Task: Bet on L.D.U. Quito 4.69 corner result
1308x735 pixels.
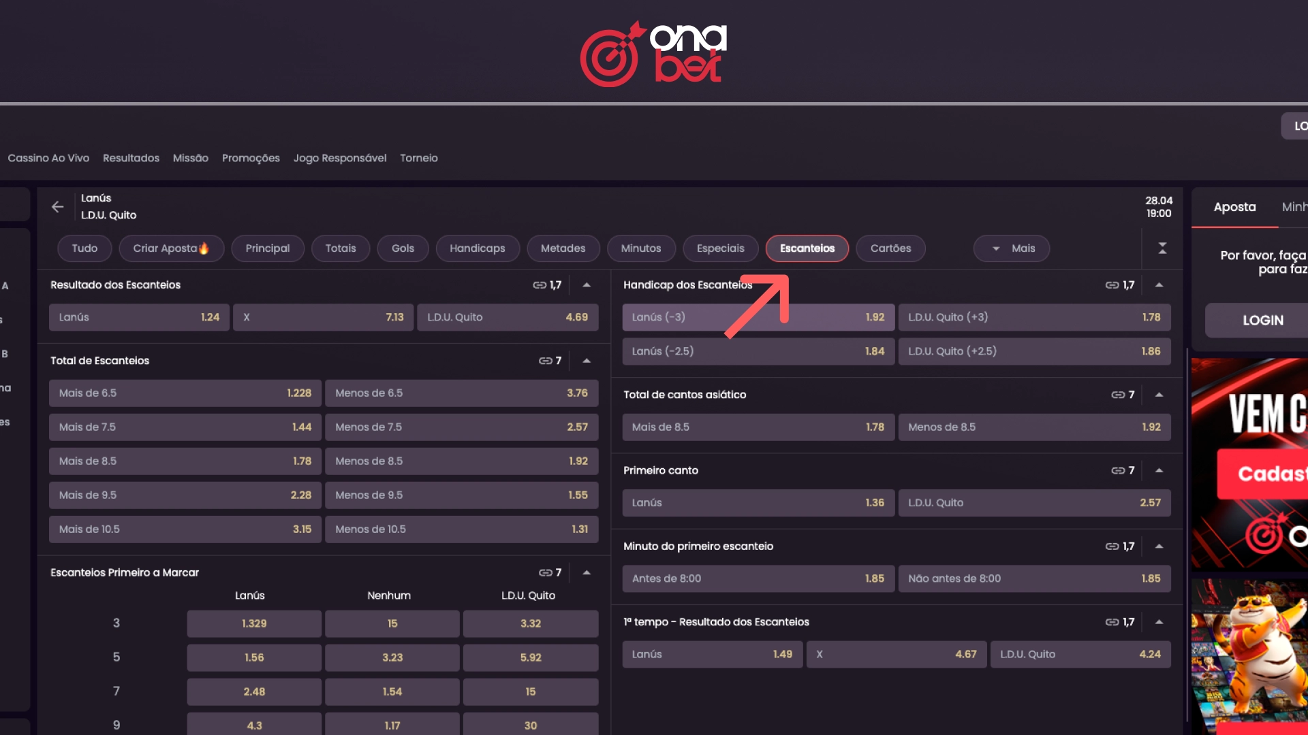Action: pyautogui.click(x=508, y=317)
